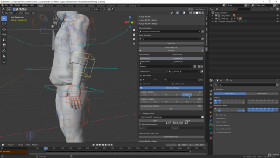Screen dimensions: 280x158
Task: Clear the Target Armature field
Action: point(199,39)
